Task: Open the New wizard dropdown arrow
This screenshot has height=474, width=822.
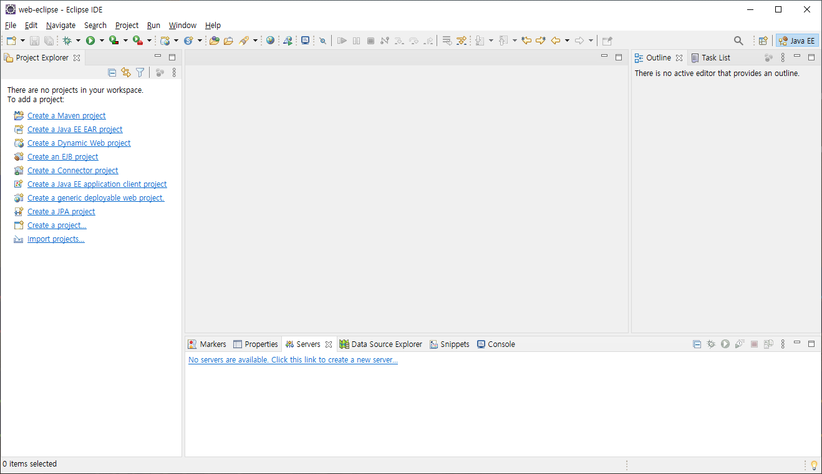Action: [x=22, y=40]
